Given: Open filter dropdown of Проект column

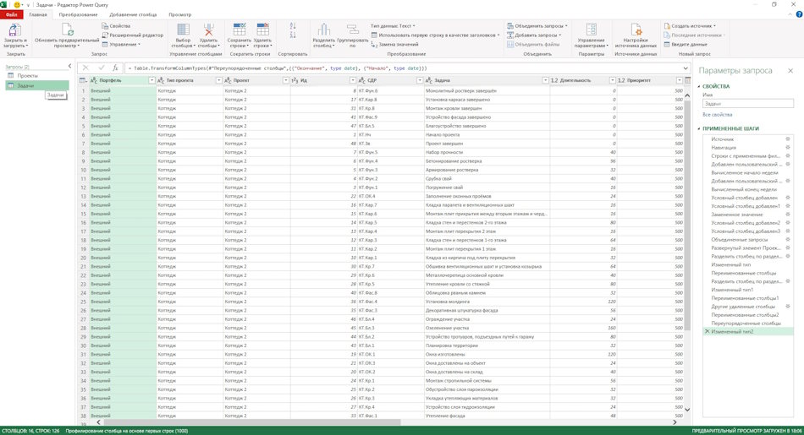Looking at the screenshot, I should [x=286, y=80].
